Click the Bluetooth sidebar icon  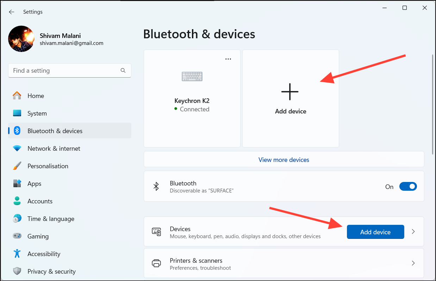pos(17,131)
